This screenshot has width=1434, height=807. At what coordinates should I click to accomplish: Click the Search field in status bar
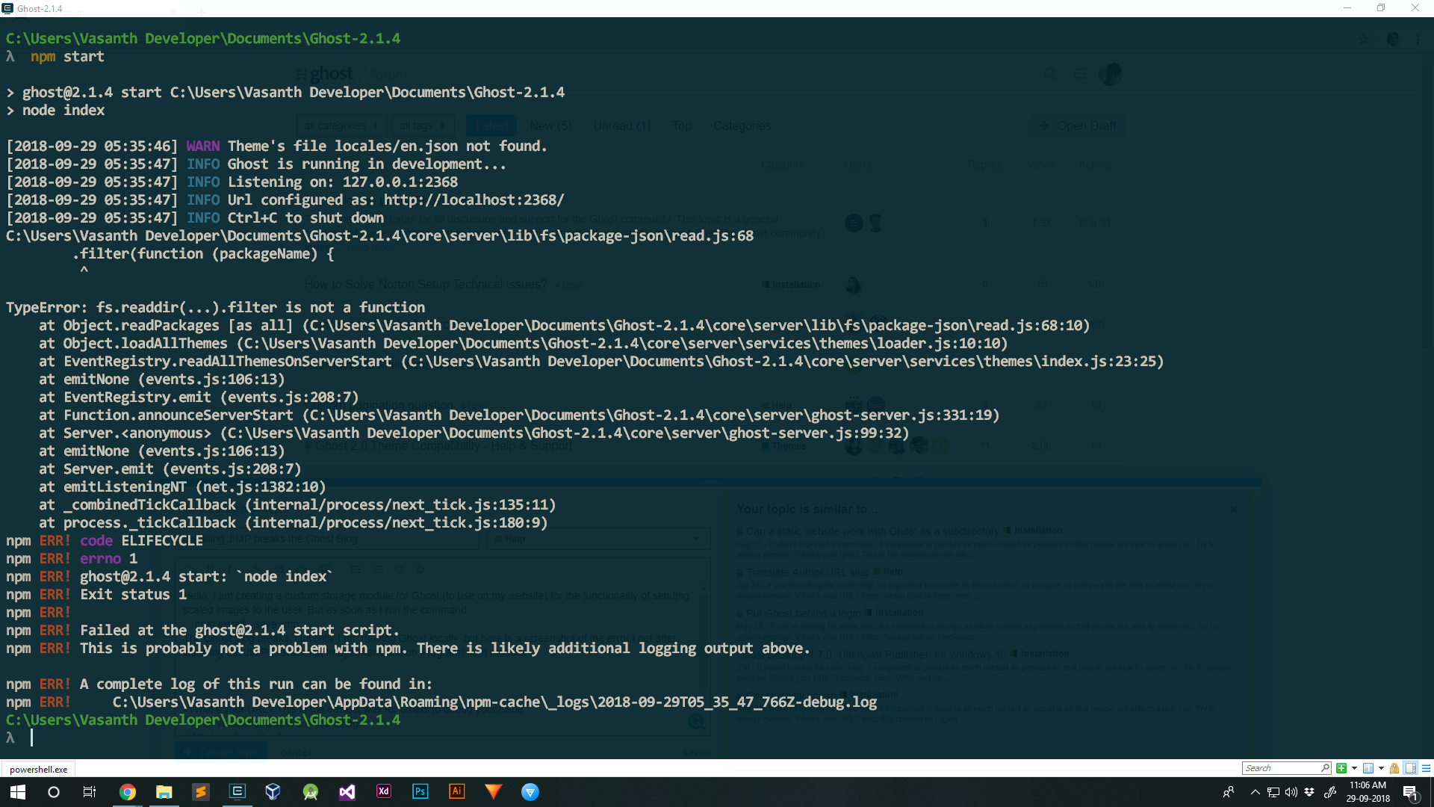(1281, 768)
